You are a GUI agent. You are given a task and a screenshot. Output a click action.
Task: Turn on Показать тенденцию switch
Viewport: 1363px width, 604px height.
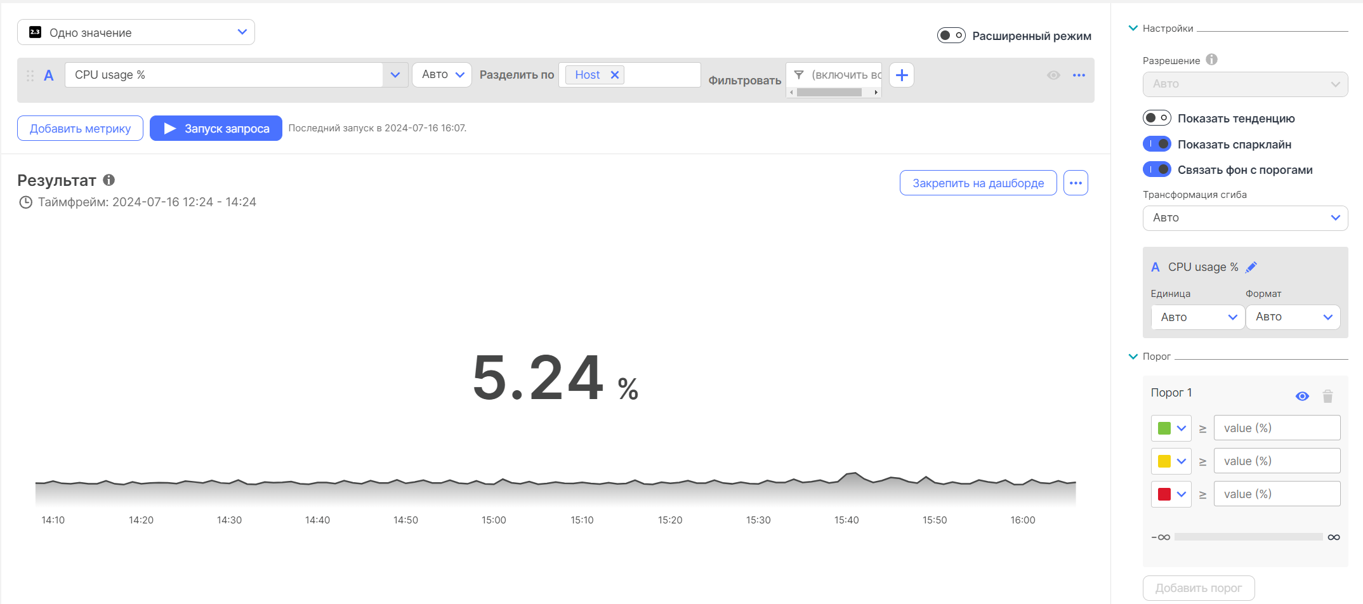coord(1156,118)
